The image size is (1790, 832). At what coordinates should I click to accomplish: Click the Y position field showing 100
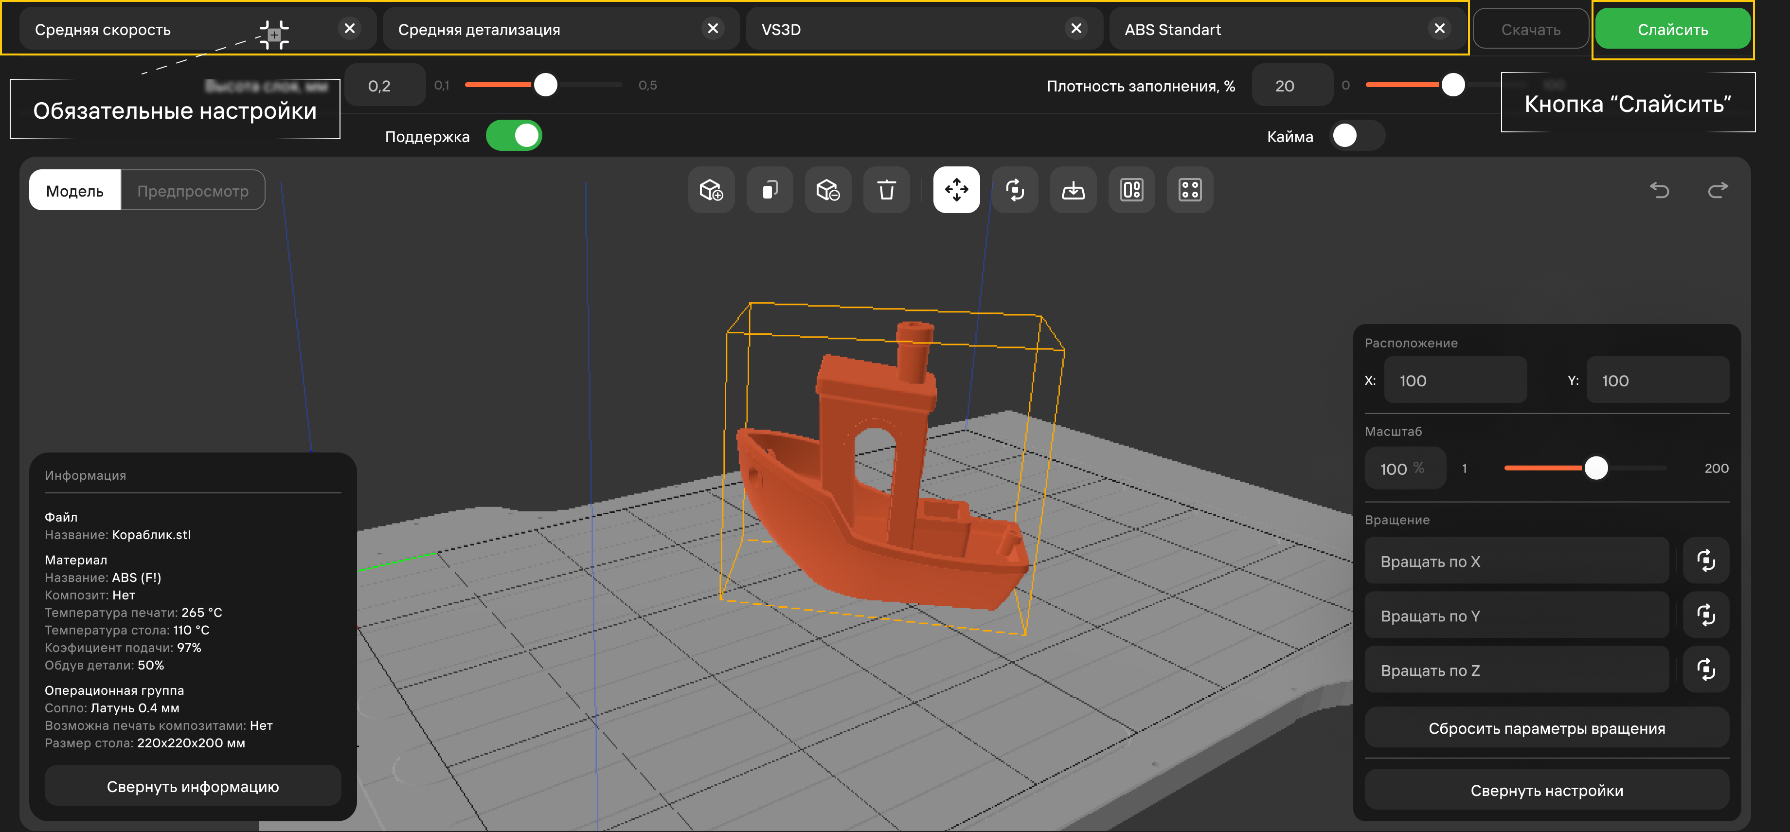[x=1658, y=380]
